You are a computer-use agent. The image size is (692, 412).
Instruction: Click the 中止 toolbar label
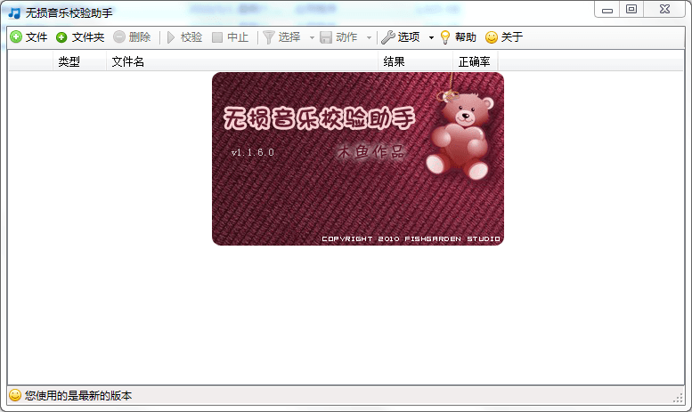pos(238,37)
